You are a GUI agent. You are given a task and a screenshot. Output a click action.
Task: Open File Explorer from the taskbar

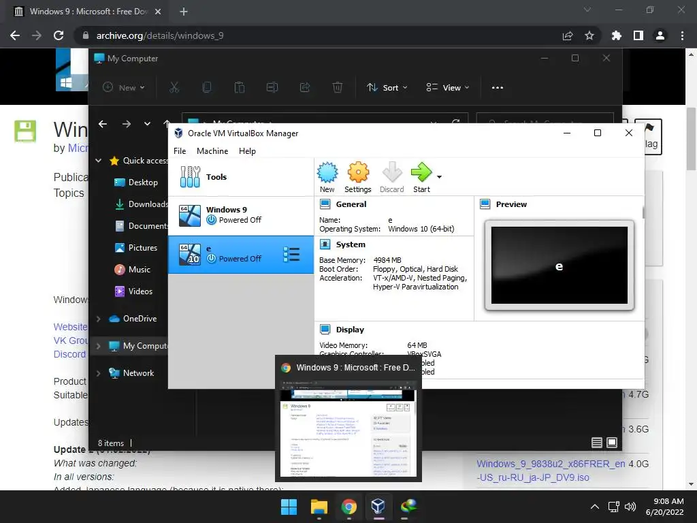319,507
